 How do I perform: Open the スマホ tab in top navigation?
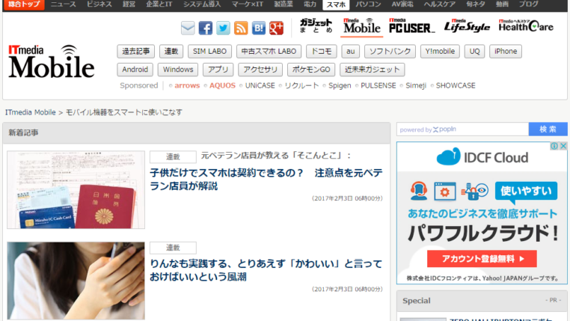(x=336, y=4)
